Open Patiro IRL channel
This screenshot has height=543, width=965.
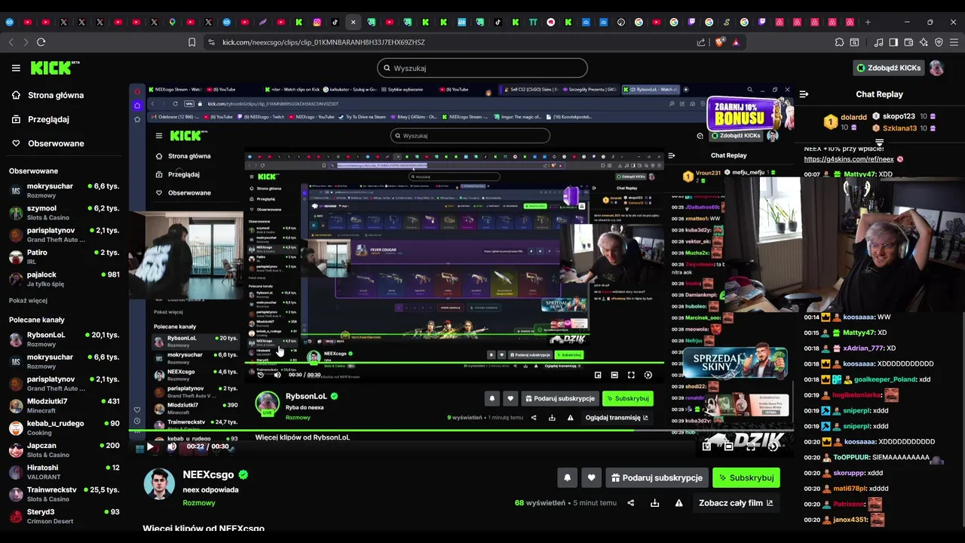click(x=63, y=257)
